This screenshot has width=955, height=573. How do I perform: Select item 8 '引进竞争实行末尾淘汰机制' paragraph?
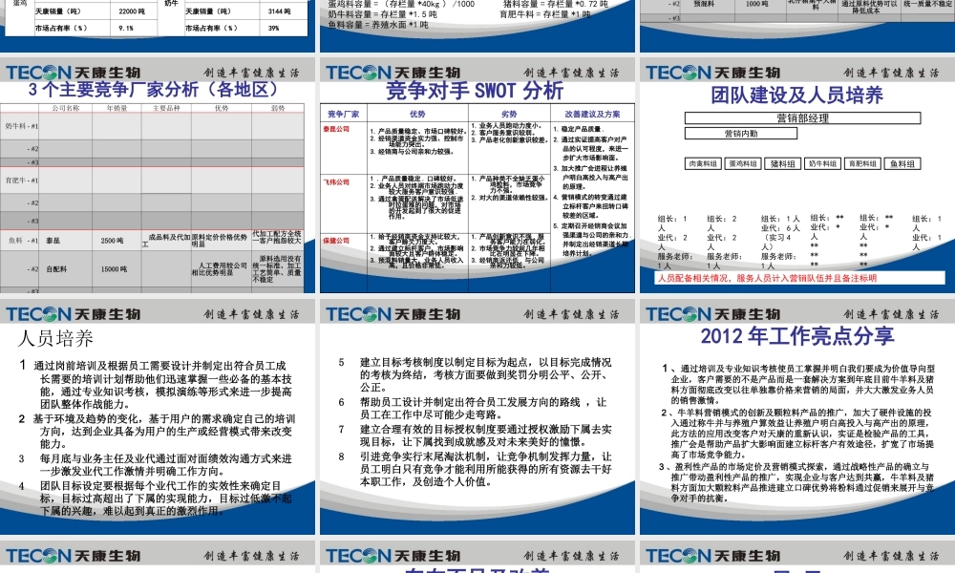point(475,469)
